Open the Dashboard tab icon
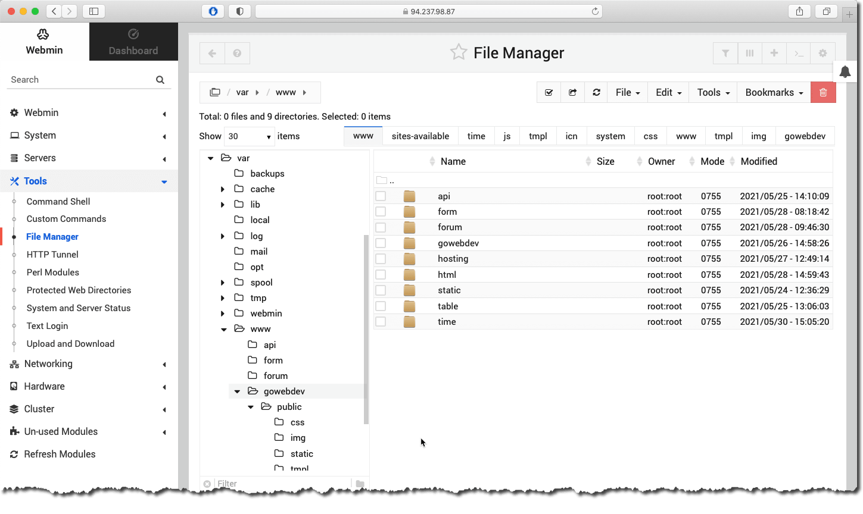 tap(133, 34)
